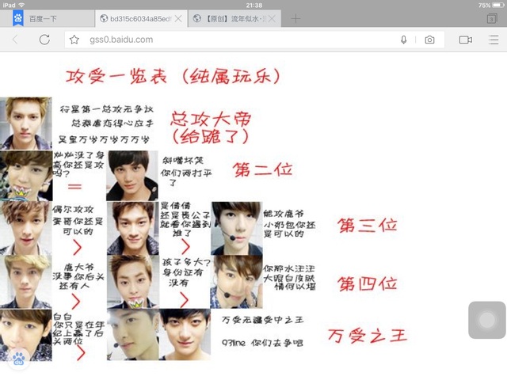Add a new tab with plus button
The image size is (507, 380).
(x=295, y=19)
